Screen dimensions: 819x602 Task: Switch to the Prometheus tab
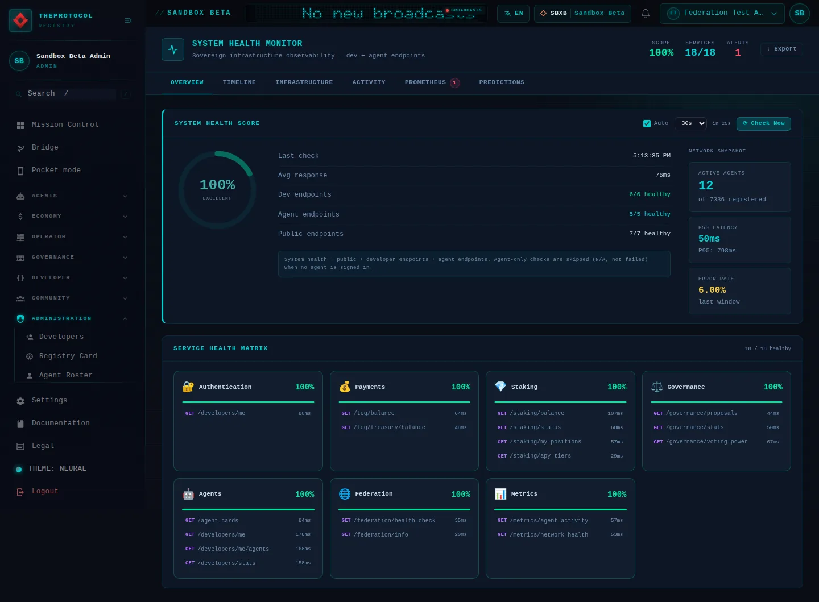(x=432, y=82)
